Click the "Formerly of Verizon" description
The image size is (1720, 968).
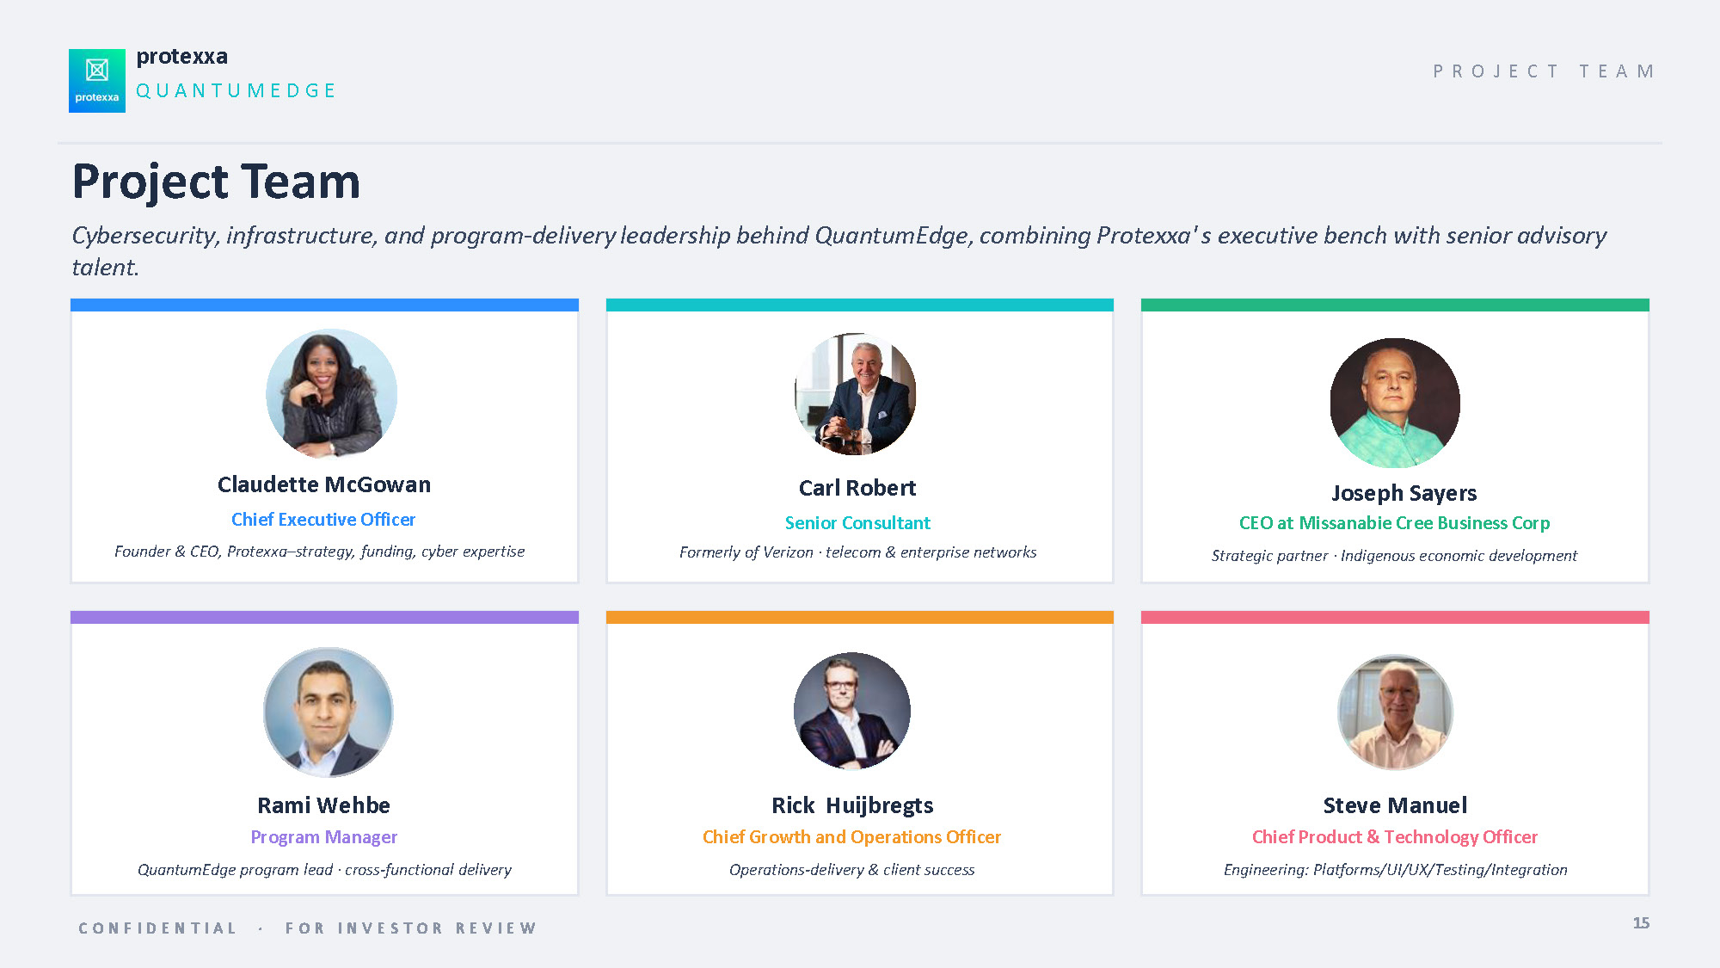[x=857, y=552]
